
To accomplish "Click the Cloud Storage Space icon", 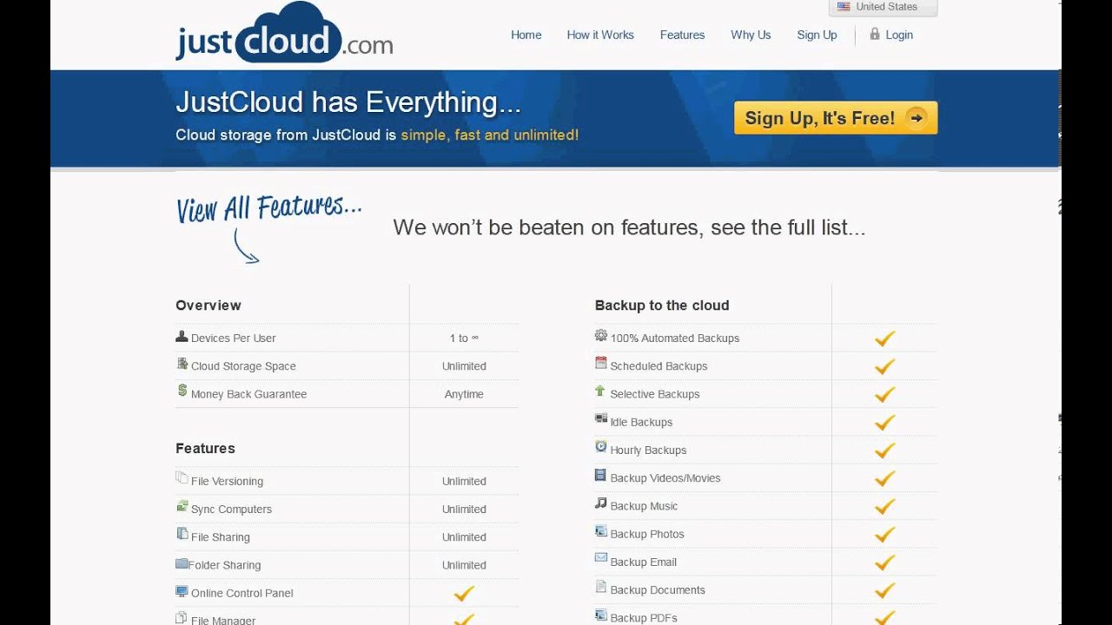I will [x=182, y=364].
